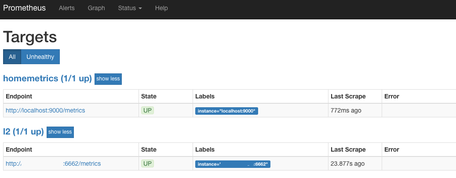Expand the Status dropdown menu
This screenshot has width=456, height=178.
[x=130, y=8]
